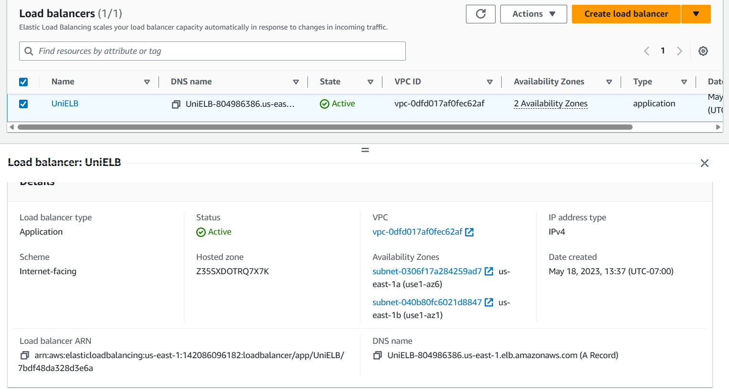
Task: Expand the Create load balancer split-button arrow
Action: click(696, 14)
